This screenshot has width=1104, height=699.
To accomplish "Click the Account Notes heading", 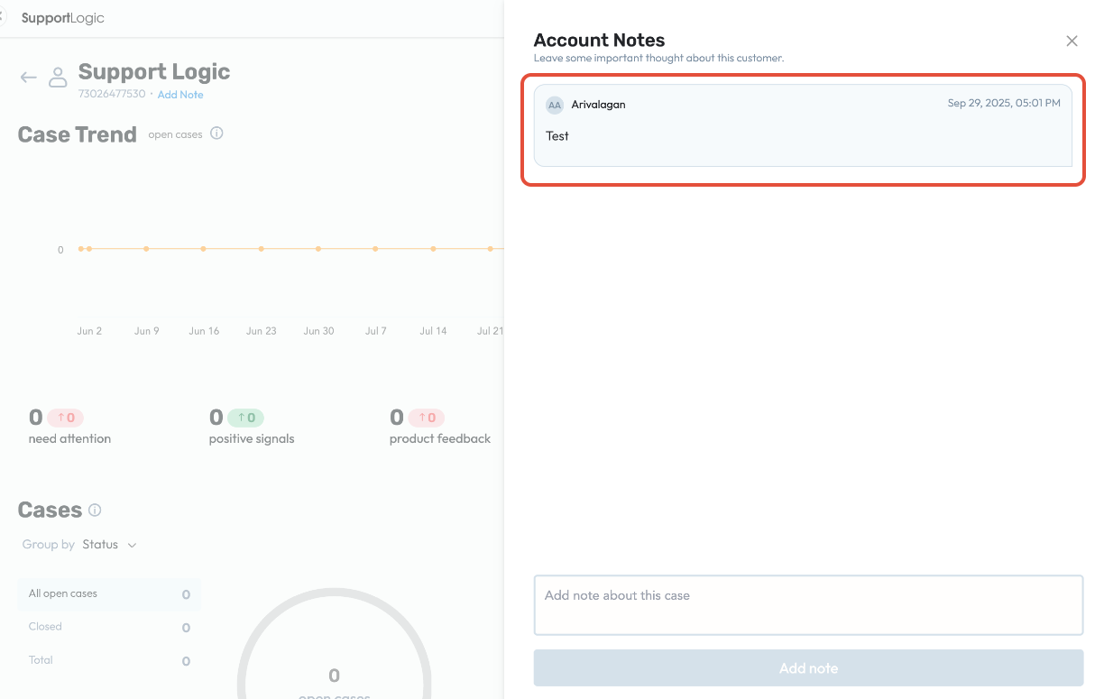I will click(599, 40).
